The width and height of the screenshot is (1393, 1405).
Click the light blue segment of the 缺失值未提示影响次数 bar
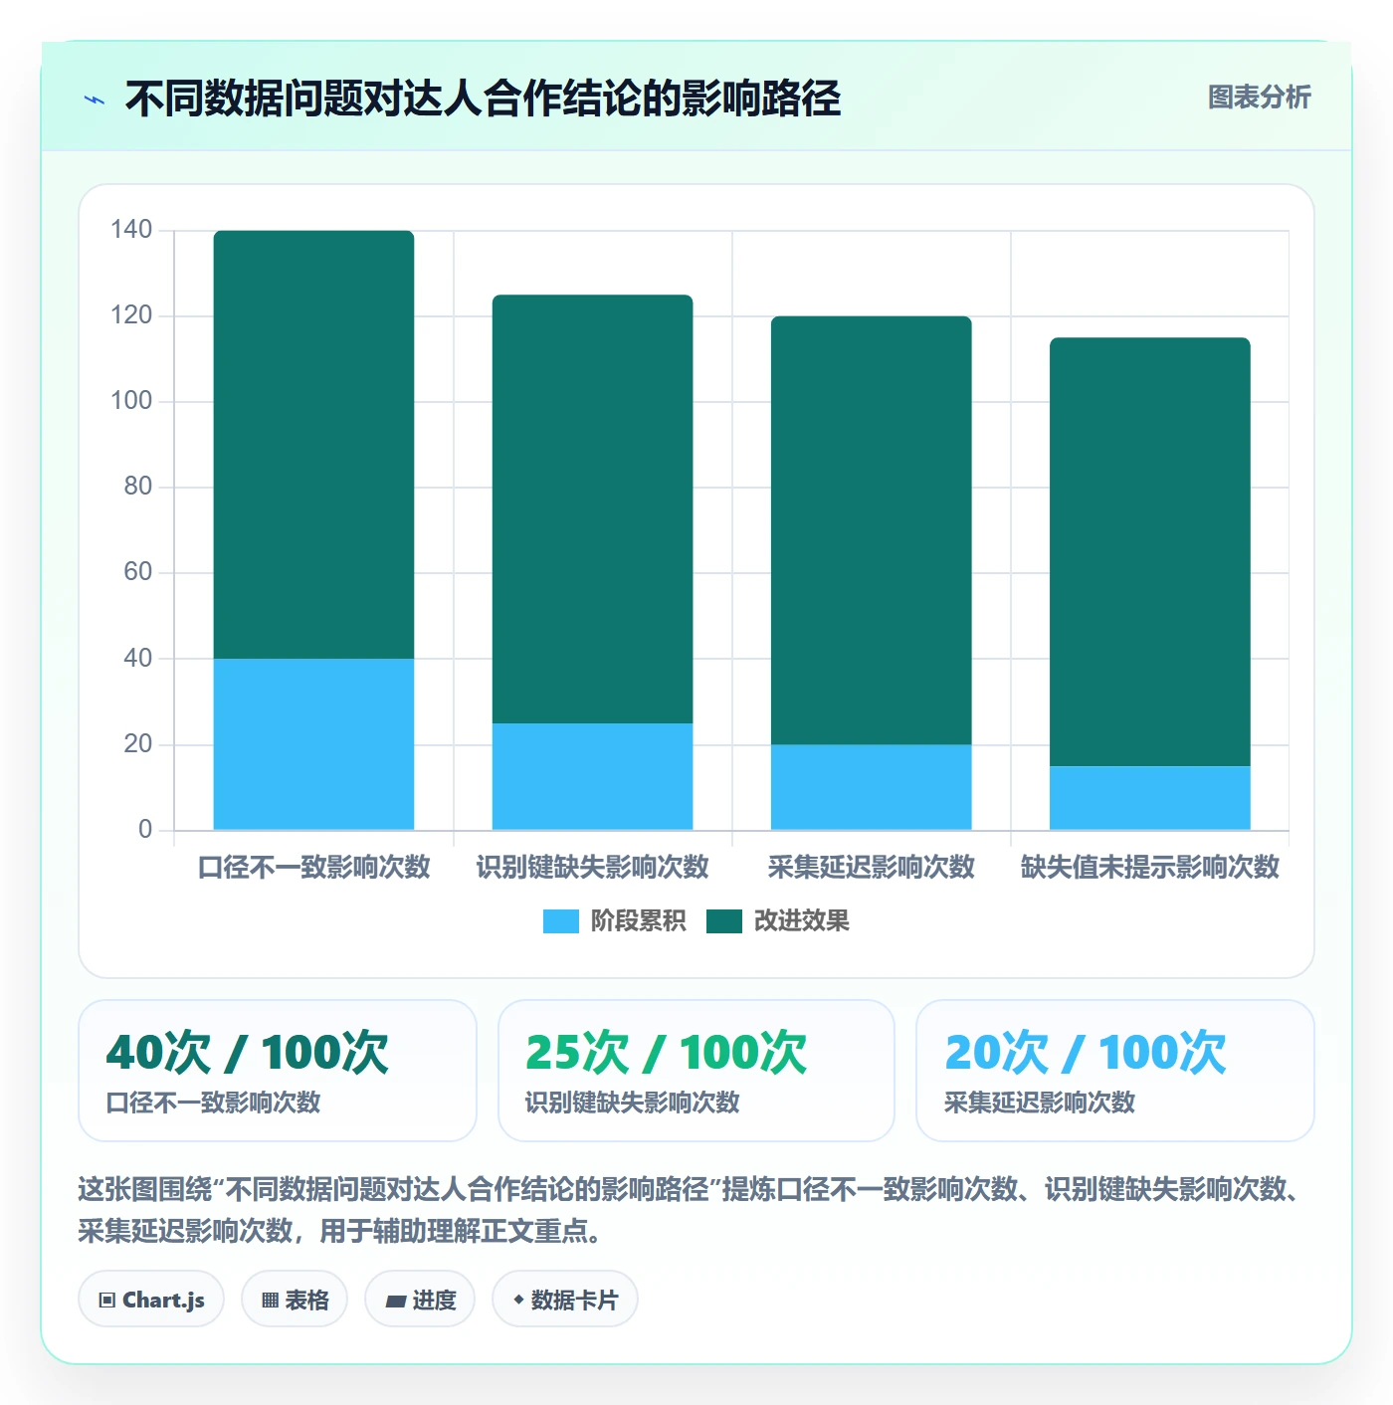point(1149,798)
